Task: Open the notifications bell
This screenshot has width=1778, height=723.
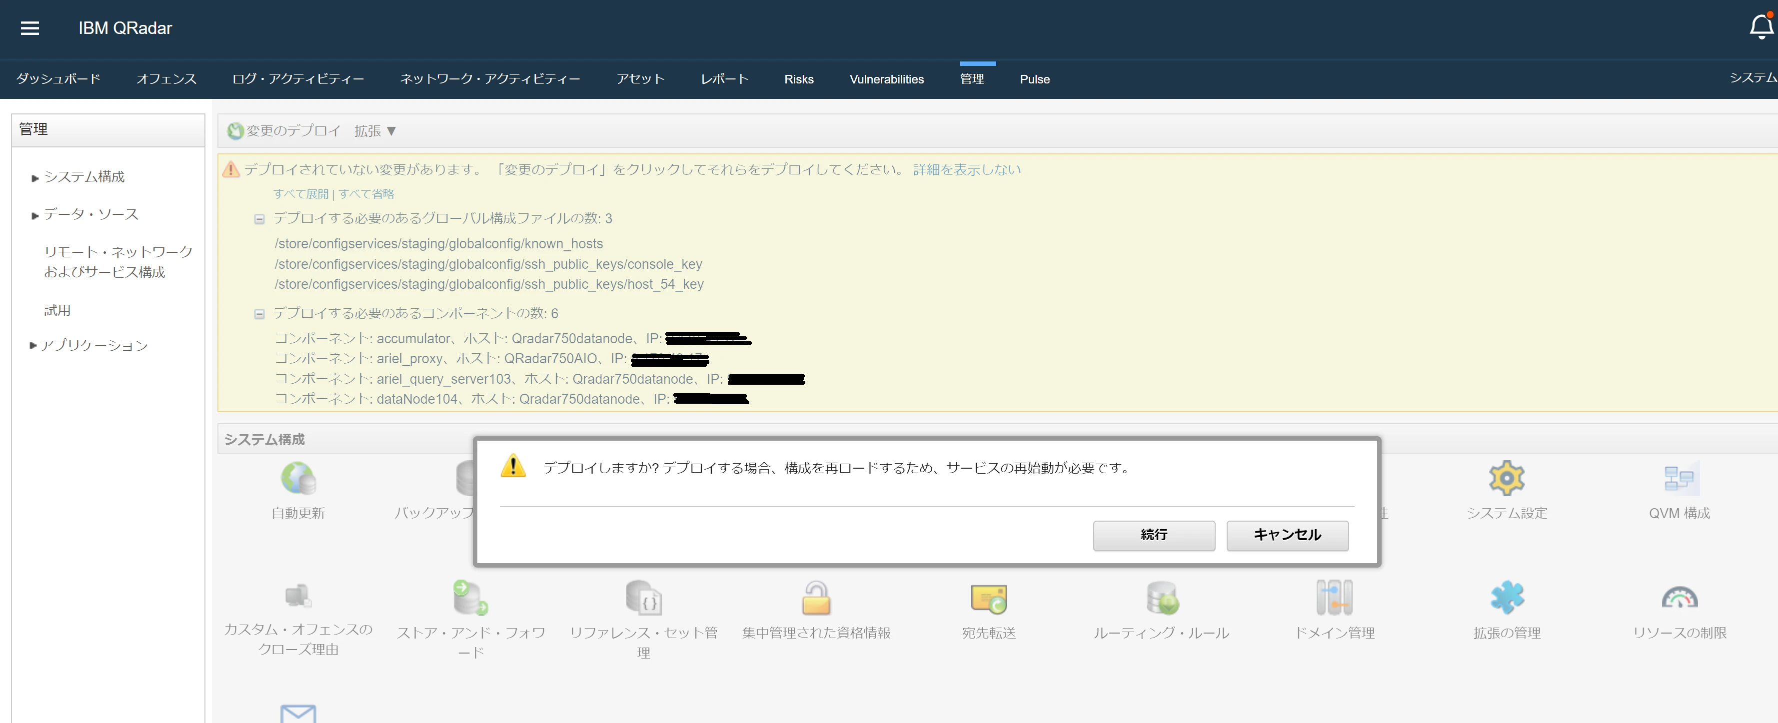Action: (x=1761, y=27)
